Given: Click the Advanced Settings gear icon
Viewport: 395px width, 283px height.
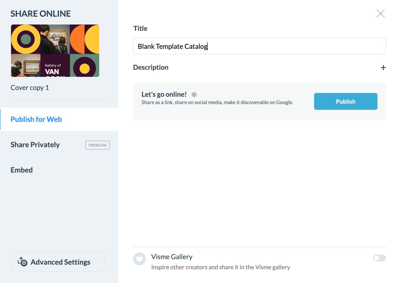Looking at the screenshot, I should tap(22, 262).
